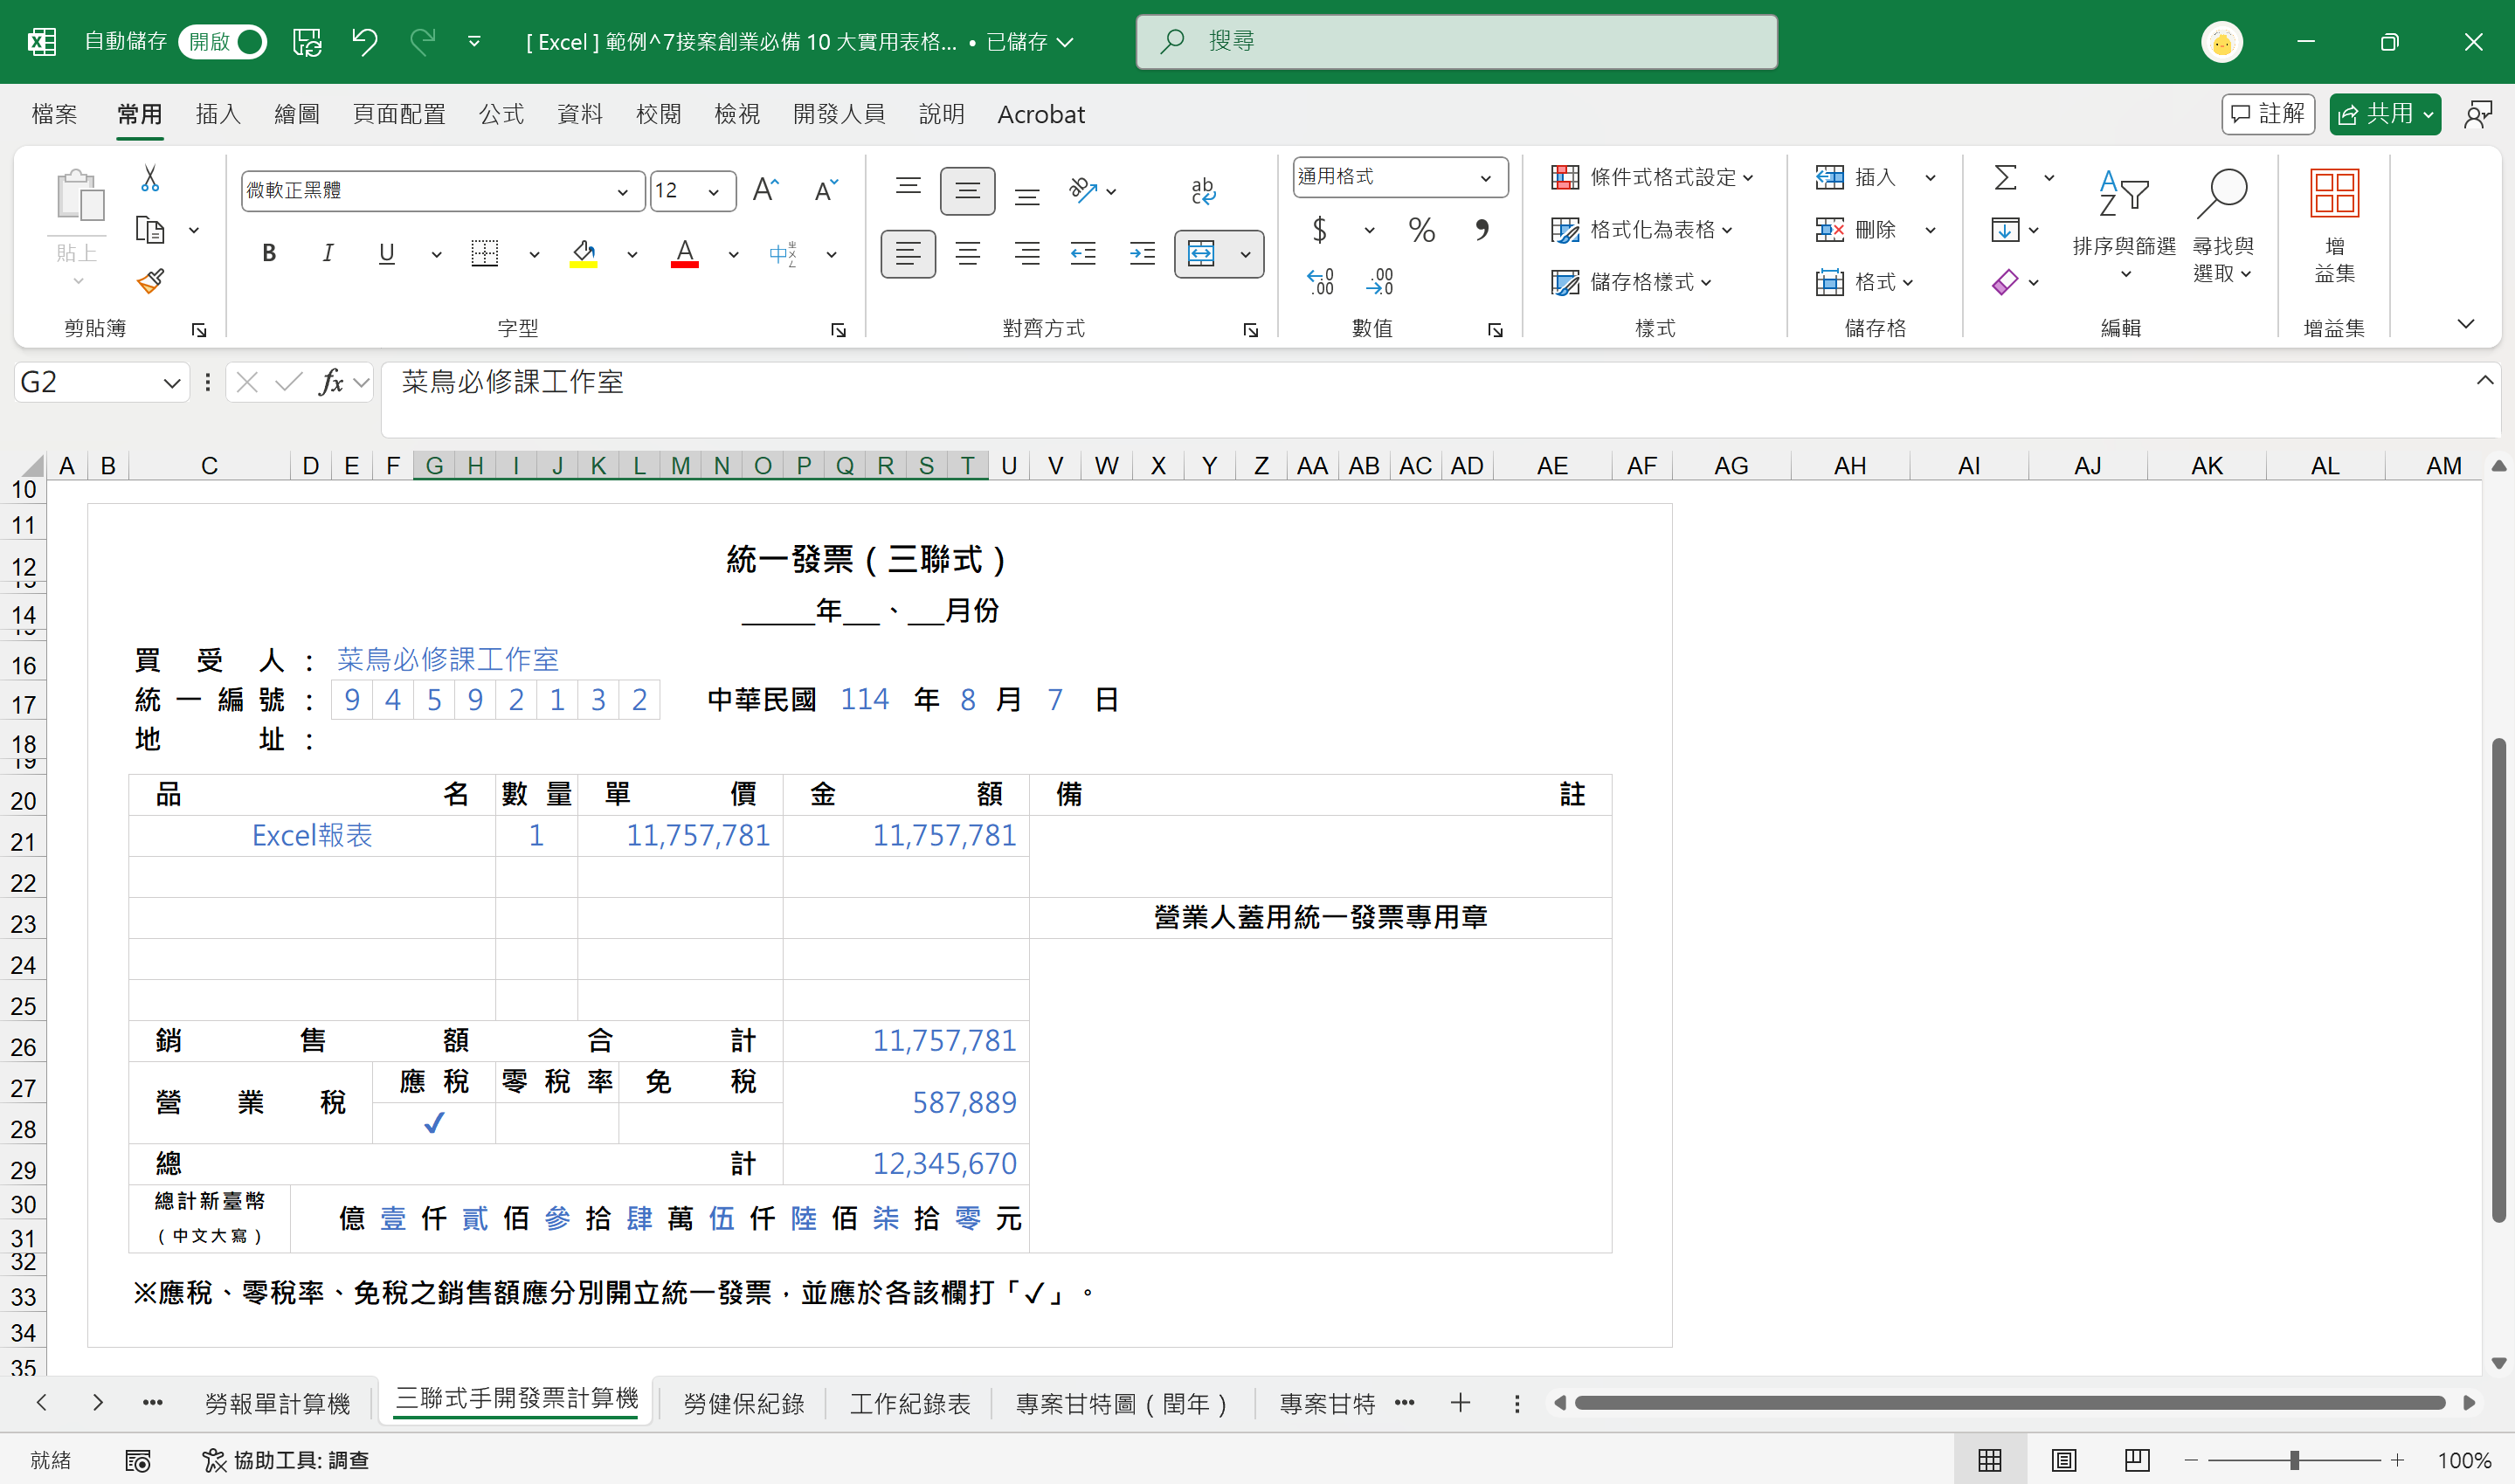Click the Cut scissors icon
This screenshot has height=1484, width=2515.
[150, 178]
